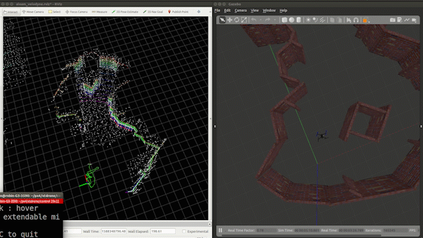Insert a box shape in Gazebo
Image resolution: width=423 pixels, height=238 pixels.
[284, 20]
